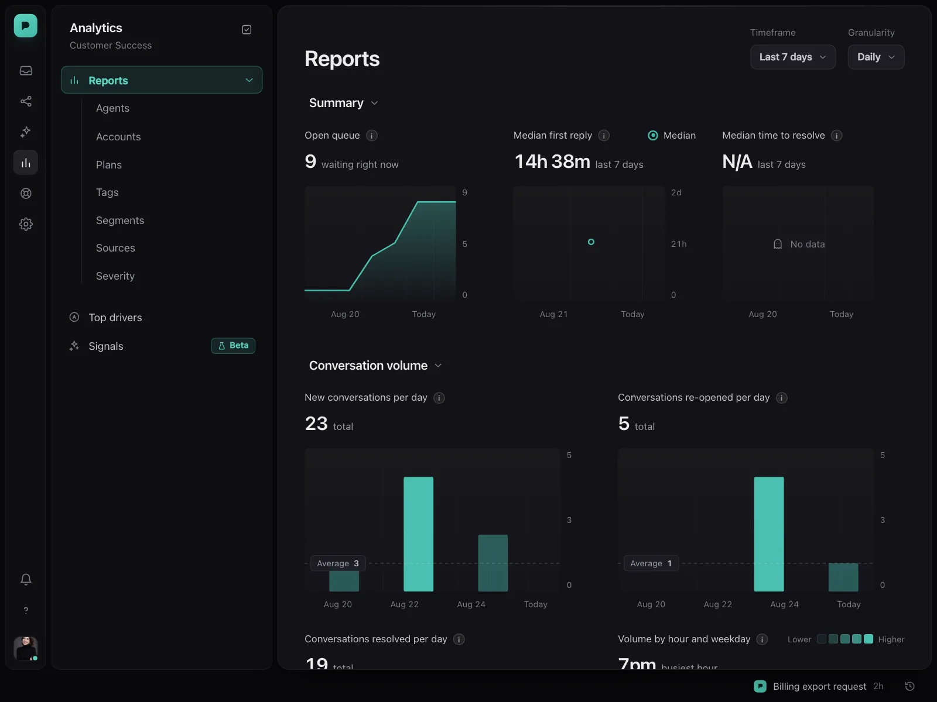Open the Tags report
937x702 pixels.
pyautogui.click(x=107, y=192)
